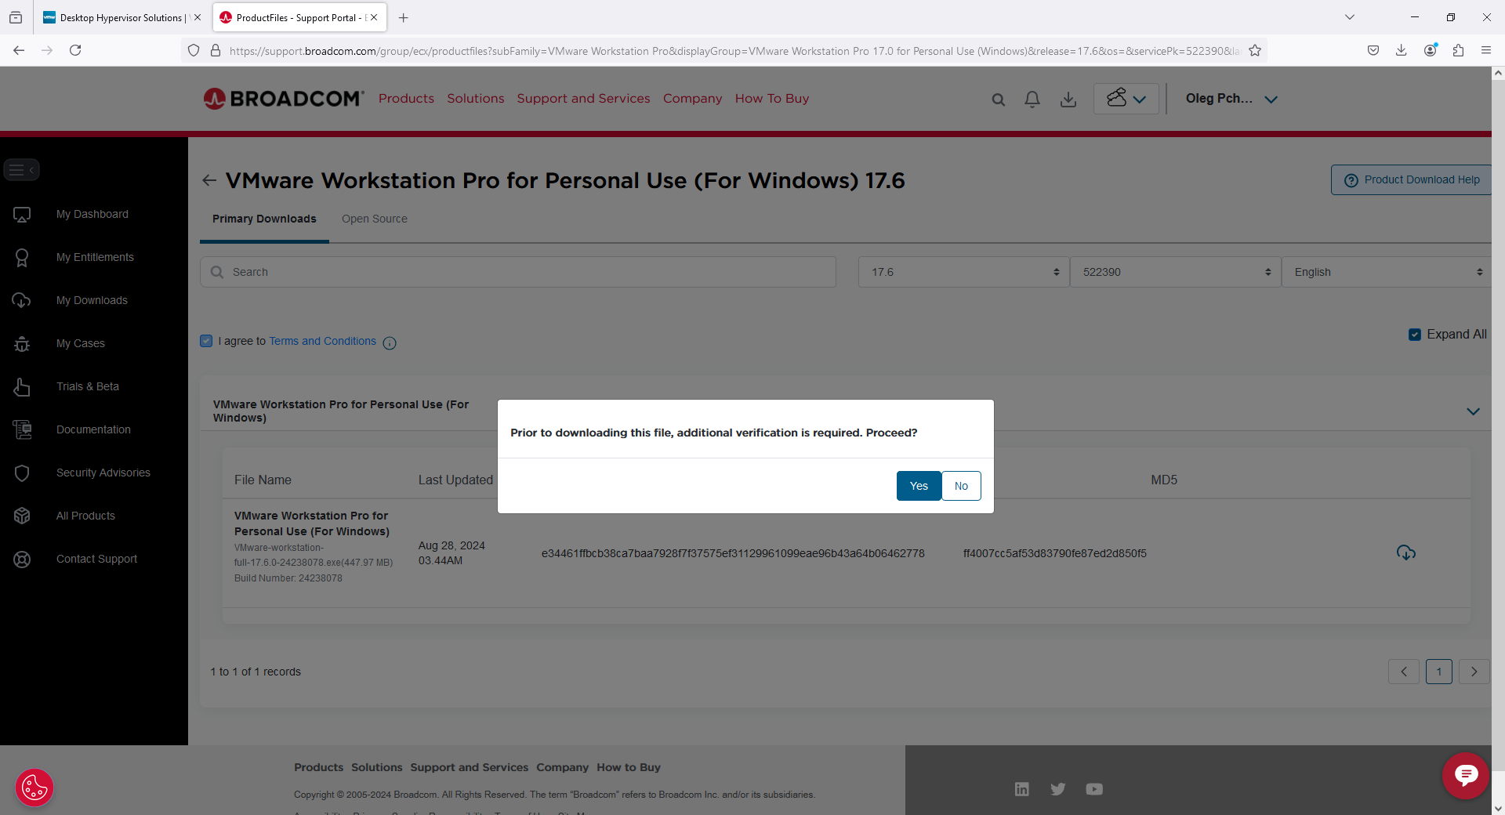Open the 17.6 release dropdown
1505x815 pixels.
[964, 272]
